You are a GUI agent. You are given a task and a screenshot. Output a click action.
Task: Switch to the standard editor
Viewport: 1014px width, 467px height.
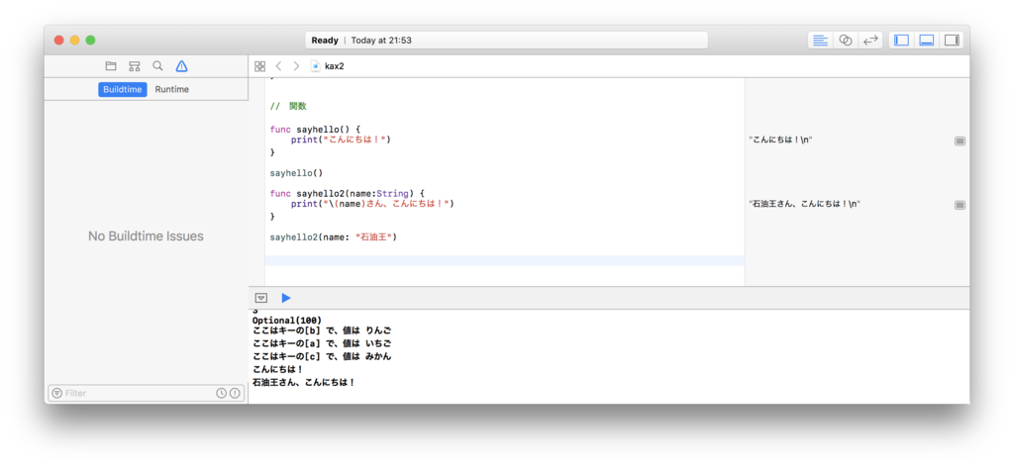point(821,40)
